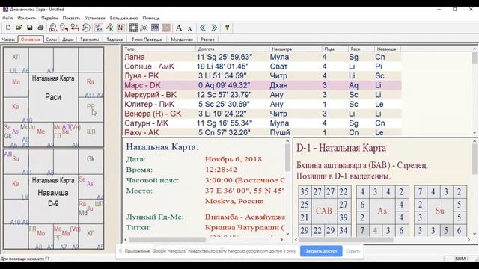Select the Солнце - AmK row
479x269 pixels.
coord(262,67)
